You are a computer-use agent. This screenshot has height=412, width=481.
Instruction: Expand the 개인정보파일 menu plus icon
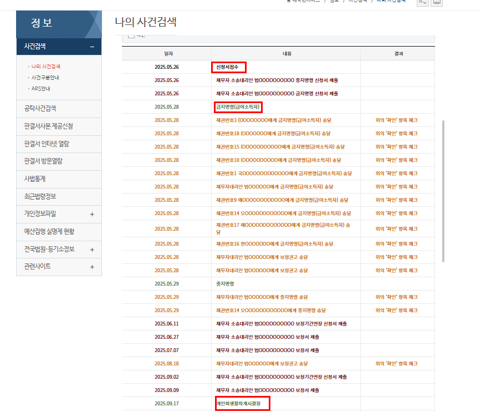pyautogui.click(x=92, y=214)
